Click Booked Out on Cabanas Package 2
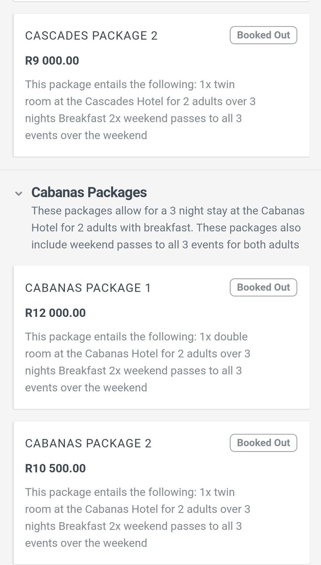 click(x=263, y=443)
